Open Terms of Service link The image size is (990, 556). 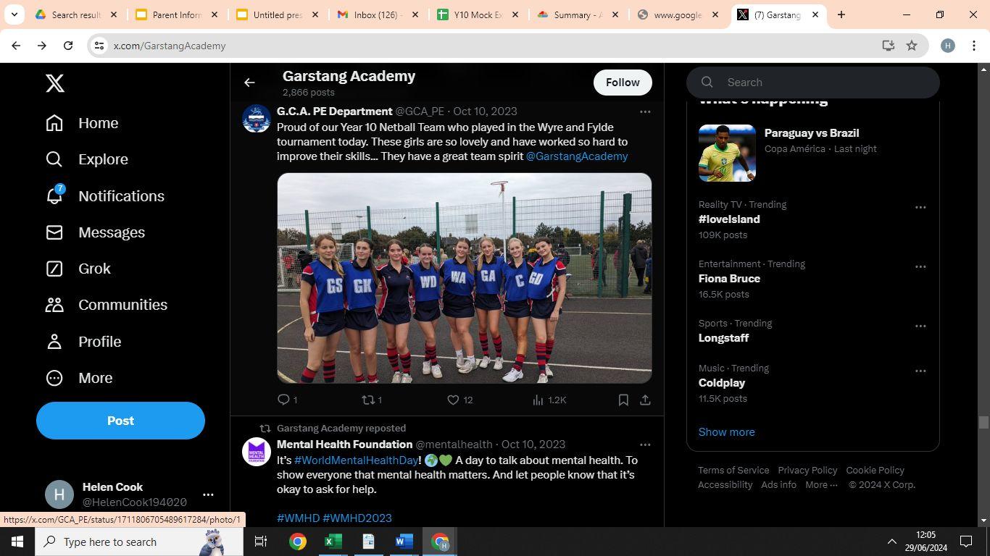[733, 471]
